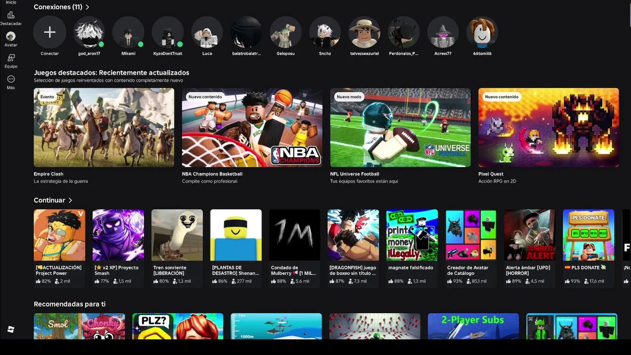Open balatrobalatr... avatar profile
The image size is (631, 355).
pyautogui.click(x=246, y=33)
